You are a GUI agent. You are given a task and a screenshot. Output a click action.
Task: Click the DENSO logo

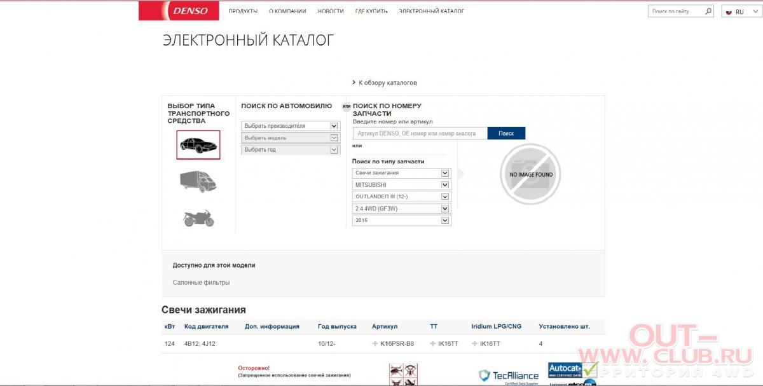(179, 11)
